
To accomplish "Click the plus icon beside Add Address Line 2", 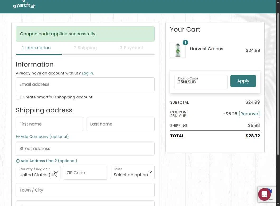I will 18,161.
